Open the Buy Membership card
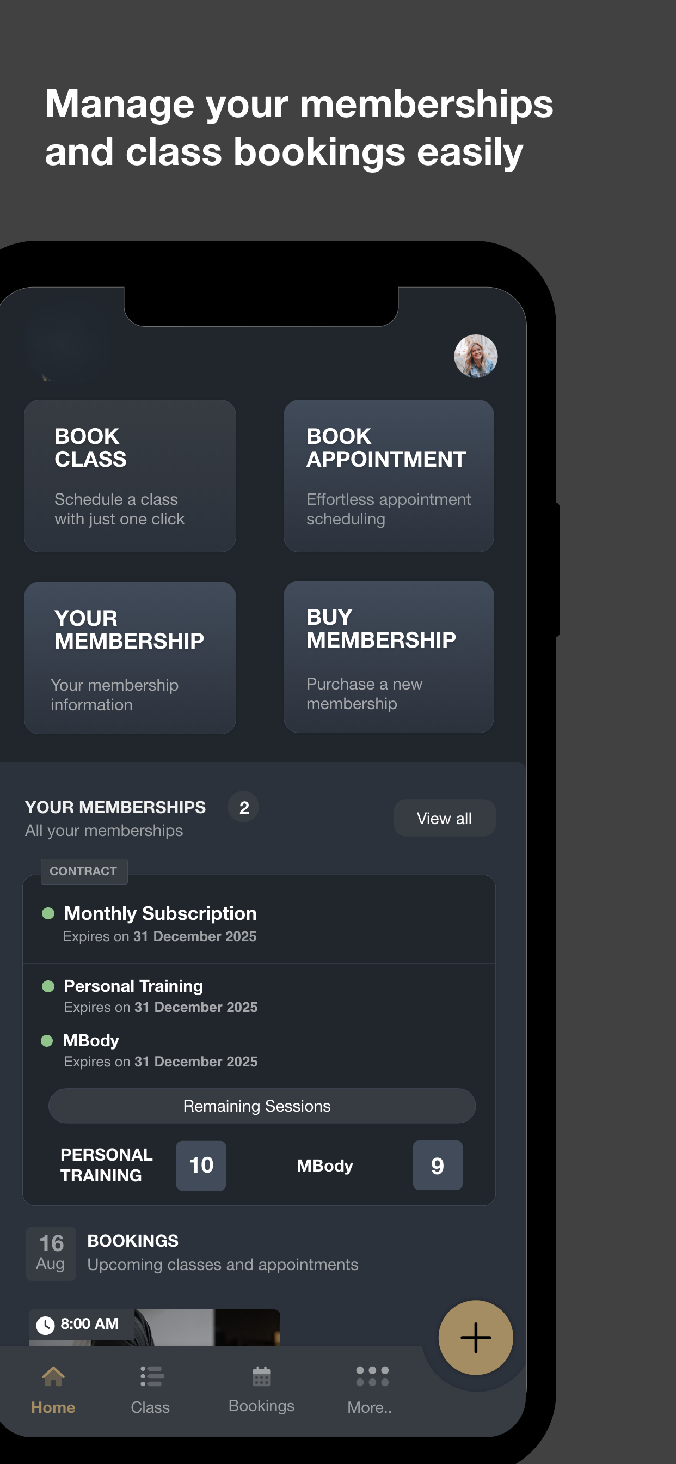676x1464 pixels. (x=389, y=656)
